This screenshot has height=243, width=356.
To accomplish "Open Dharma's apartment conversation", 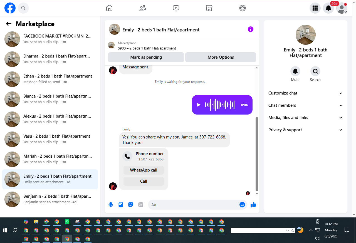I will pos(50,59).
